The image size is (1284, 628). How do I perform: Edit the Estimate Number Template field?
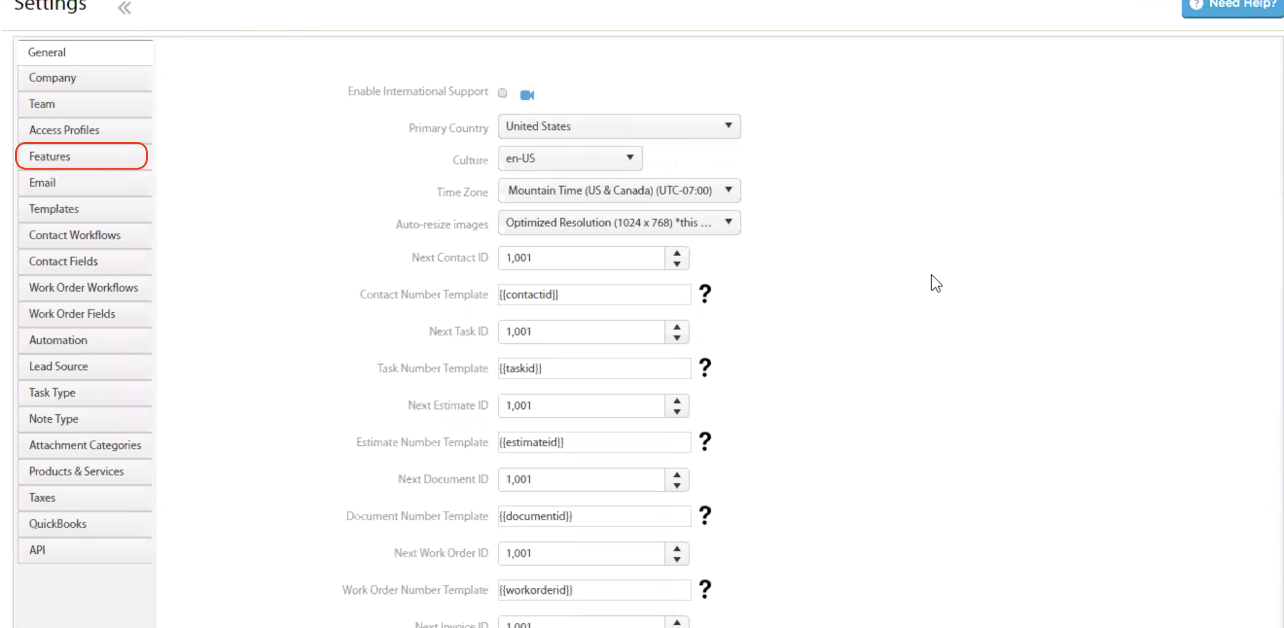click(594, 442)
